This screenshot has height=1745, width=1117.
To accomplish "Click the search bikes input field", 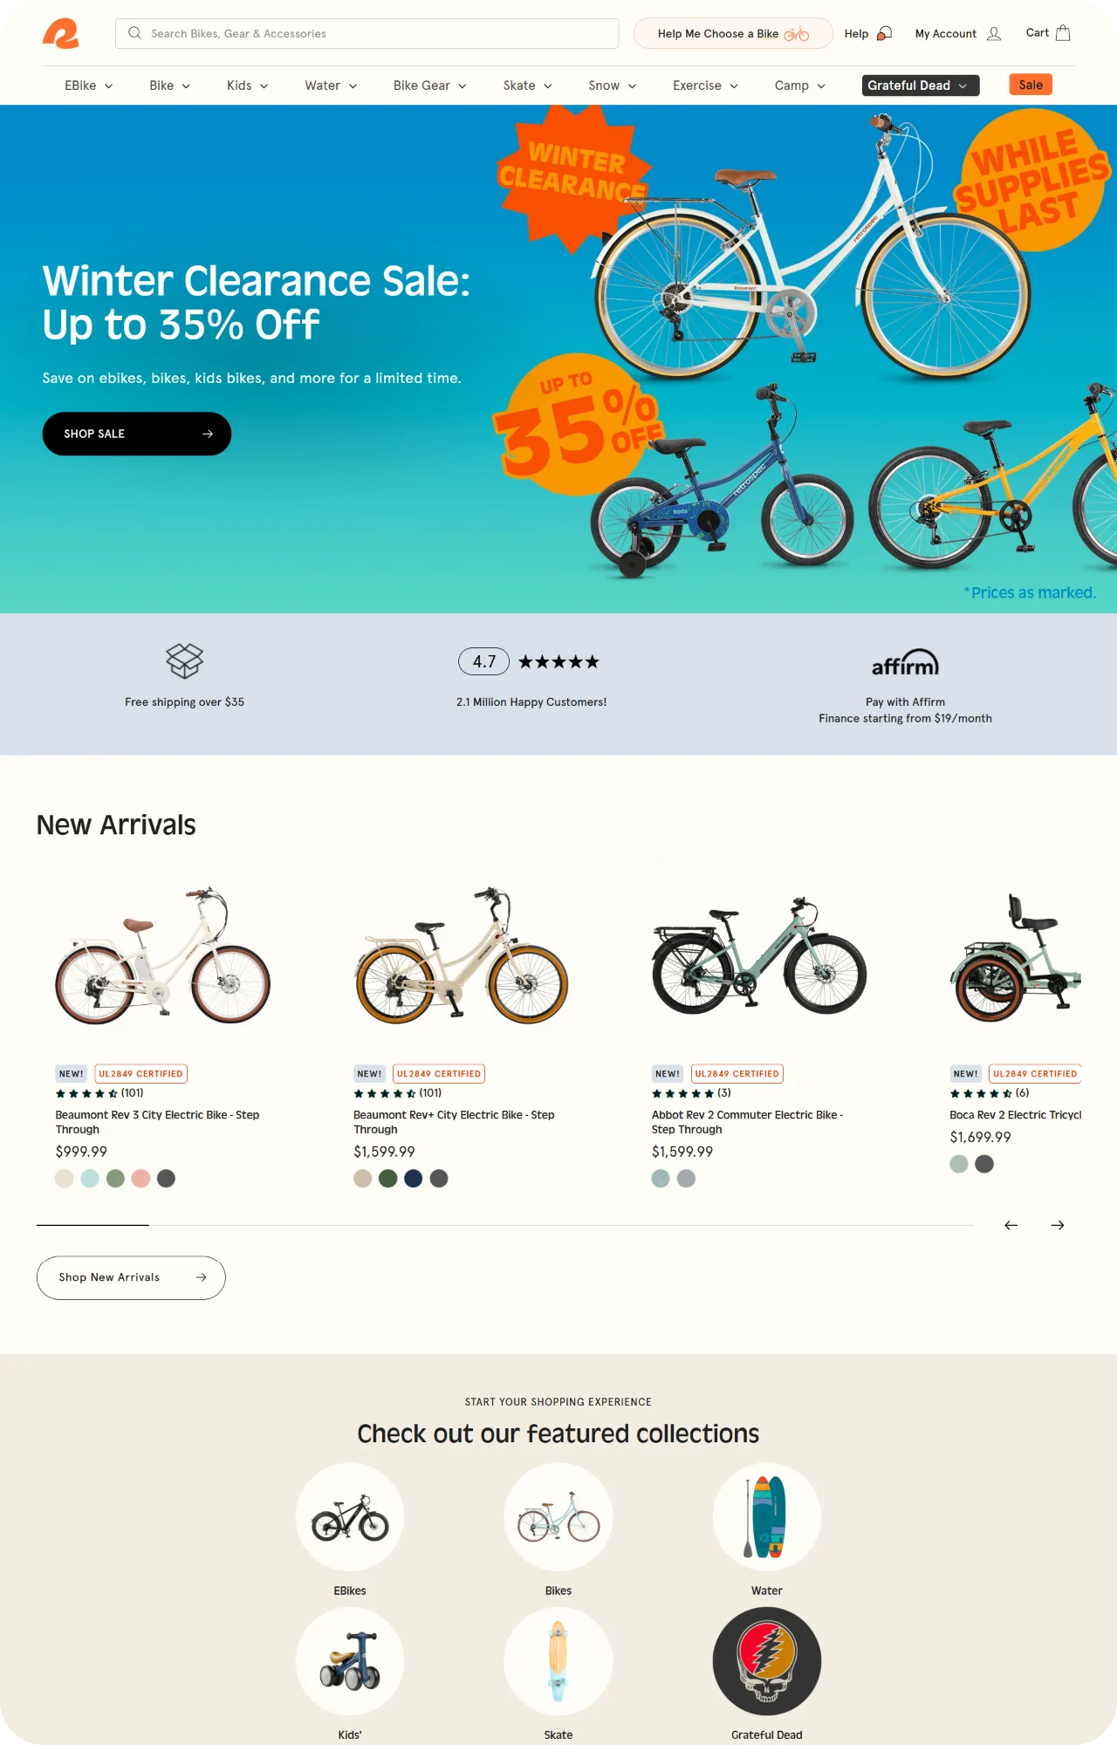I will pos(367,33).
